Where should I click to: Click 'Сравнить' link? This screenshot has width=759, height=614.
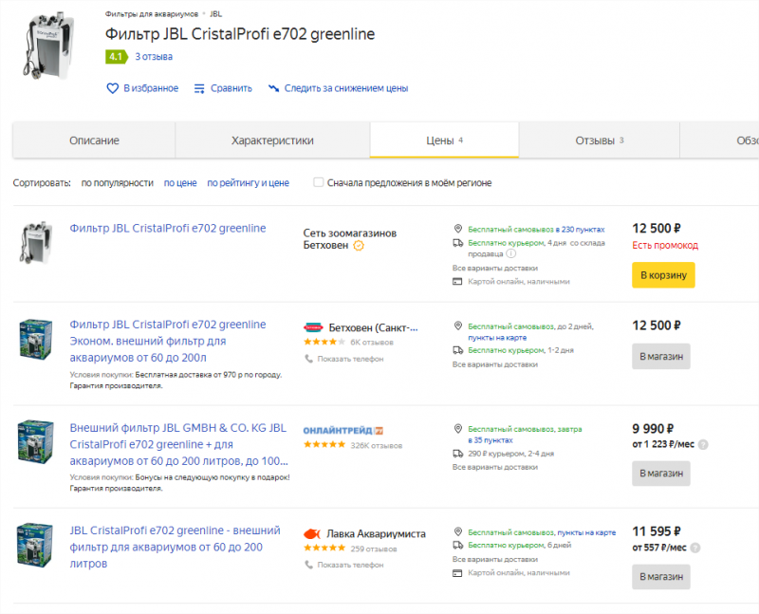tap(231, 88)
